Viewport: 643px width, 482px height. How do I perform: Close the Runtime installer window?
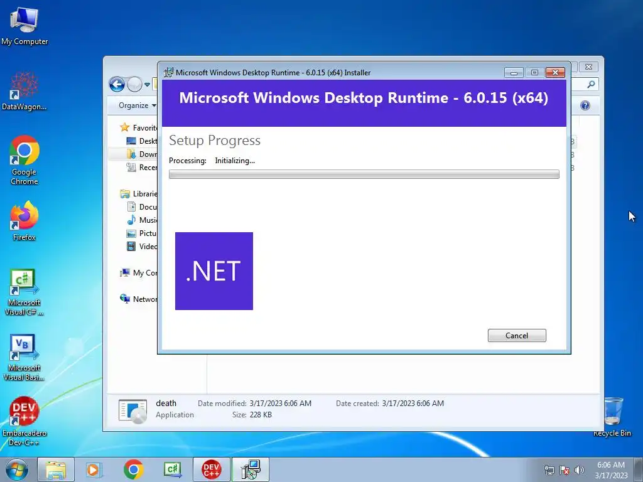555,73
